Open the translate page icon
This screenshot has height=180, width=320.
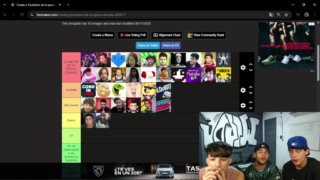(x=271, y=15)
